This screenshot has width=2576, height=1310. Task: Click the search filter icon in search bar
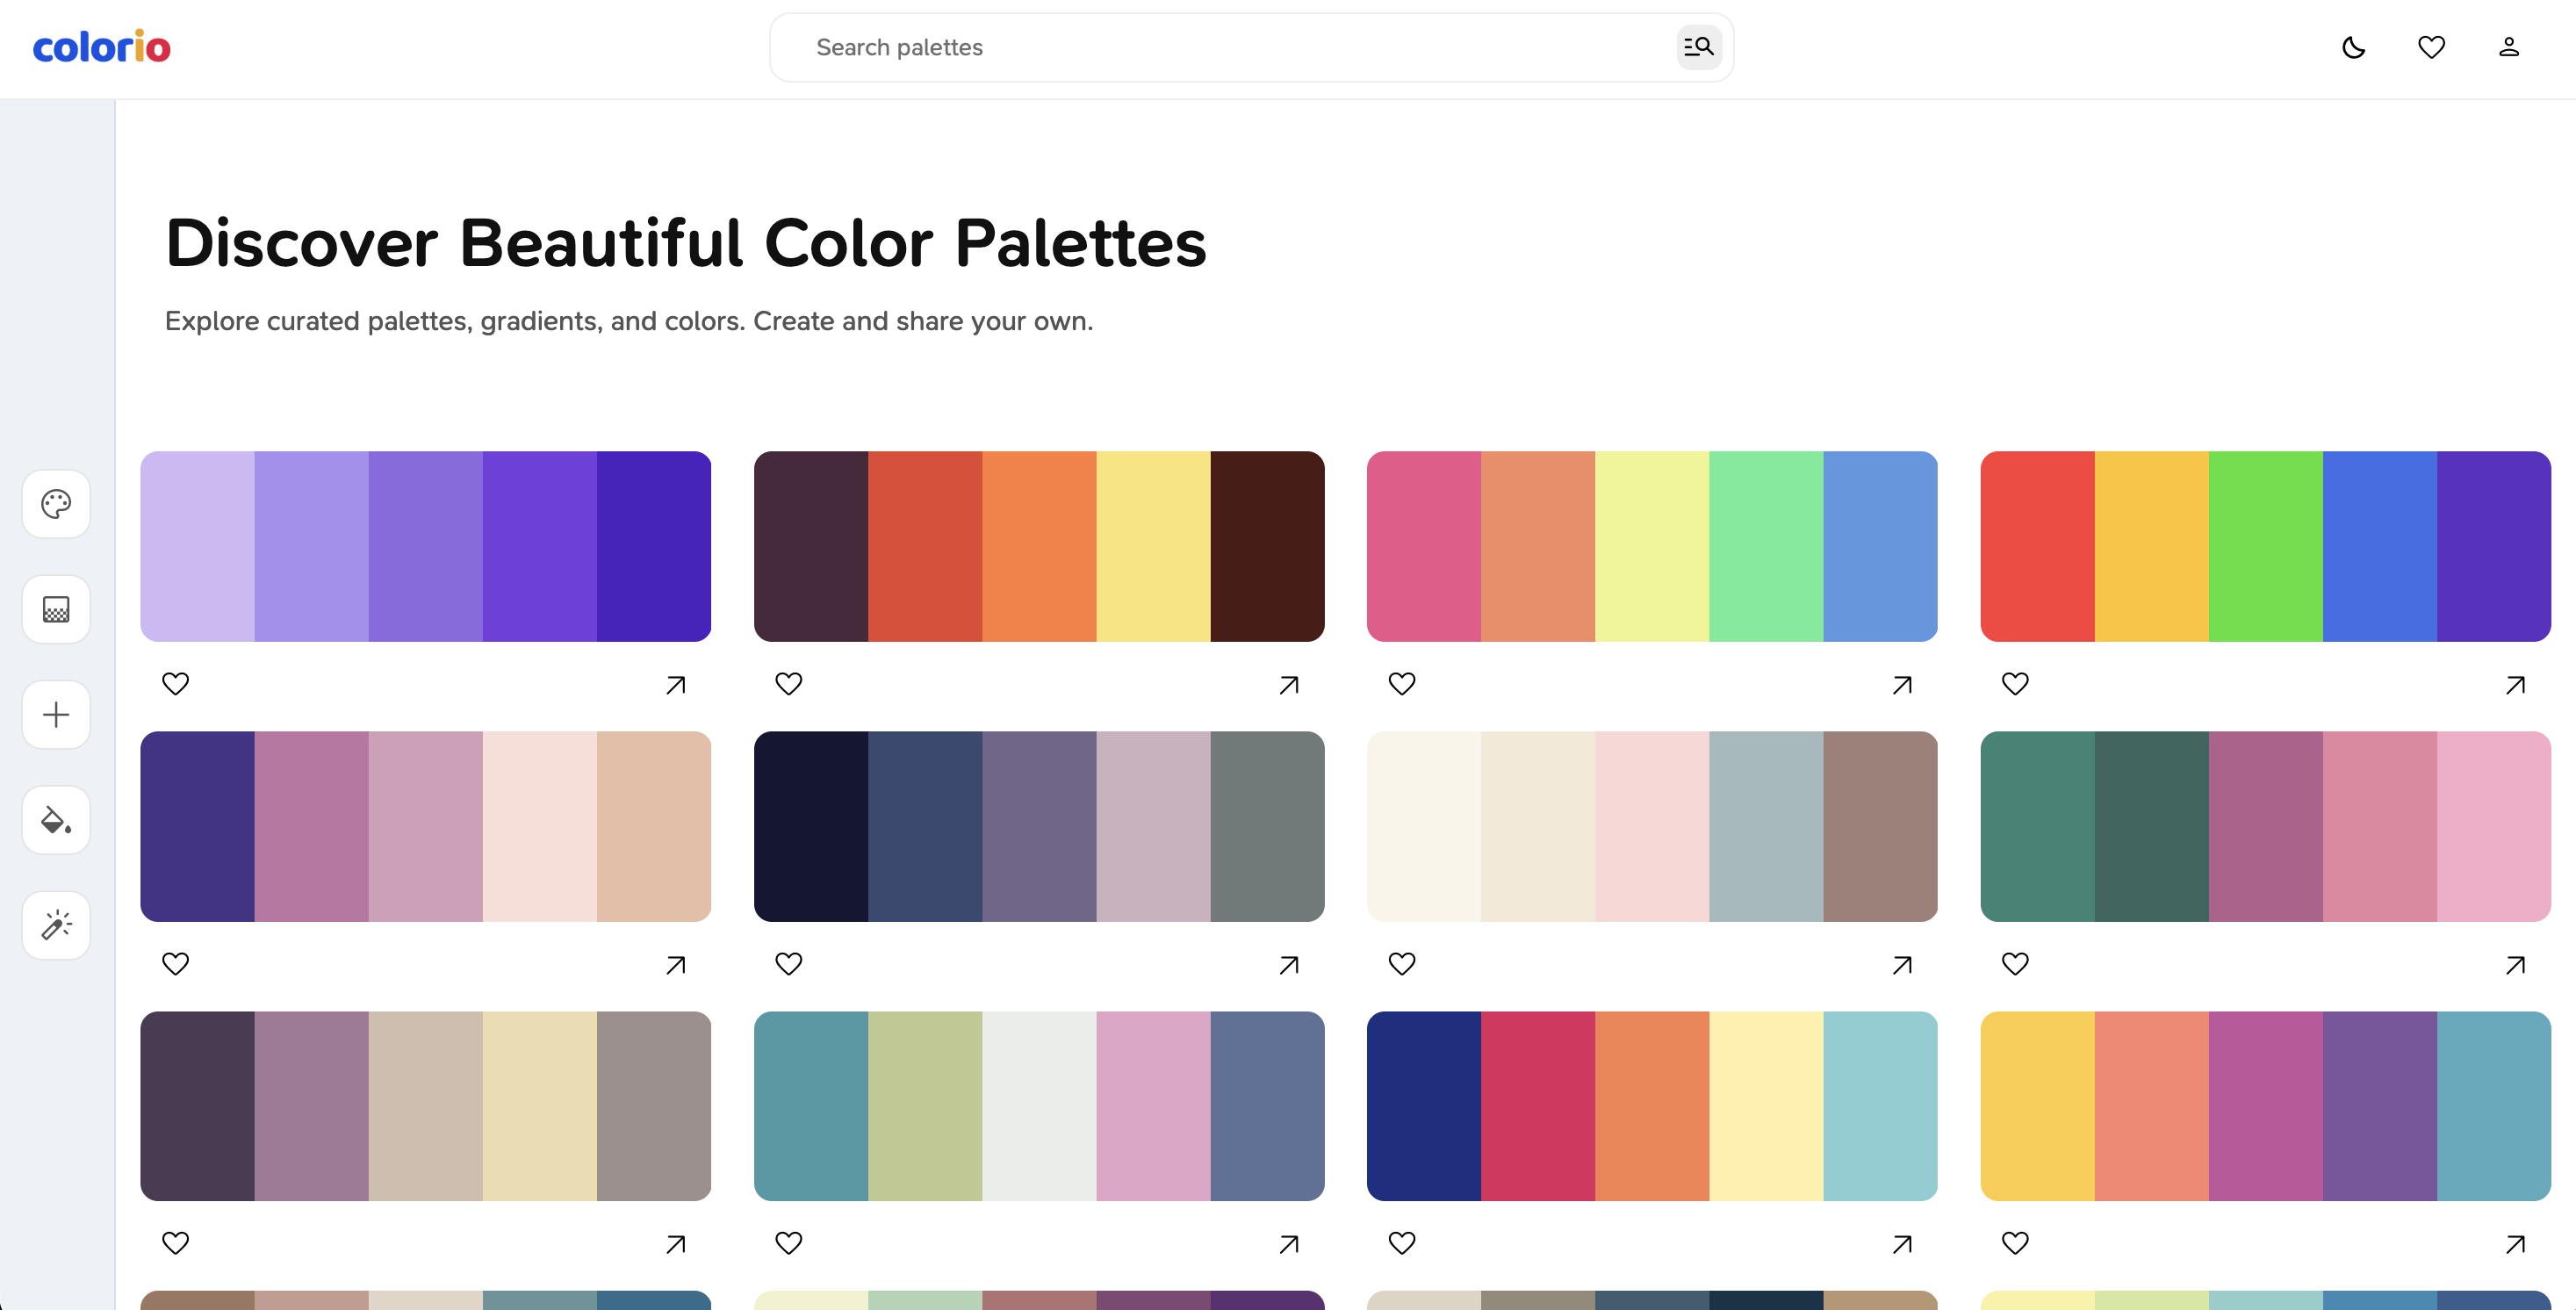(1698, 47)
